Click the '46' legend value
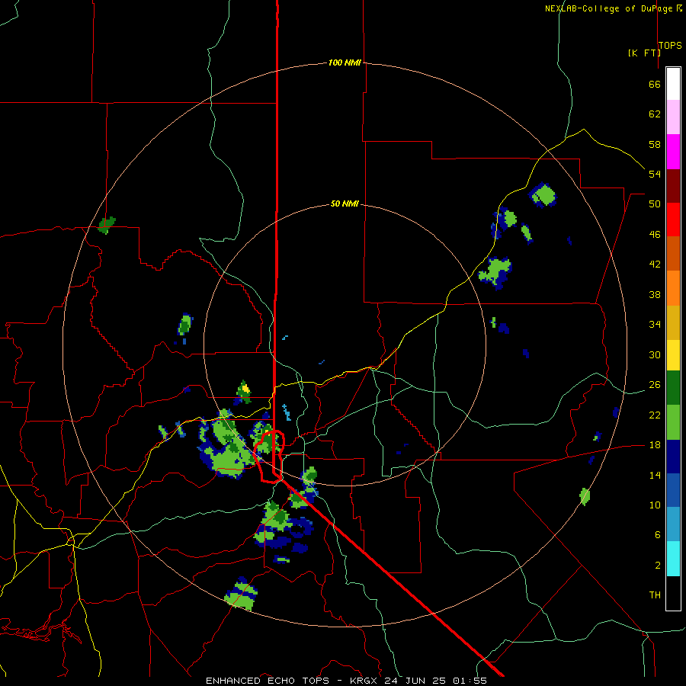686x686 pixels. pyautogui.click(x=655, y=235)
